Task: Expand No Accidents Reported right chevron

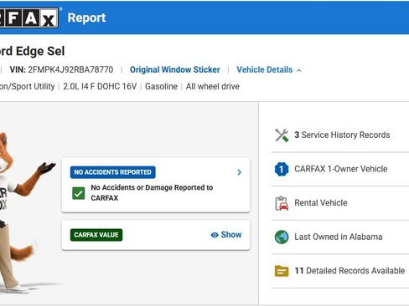Action: [239, 172]
